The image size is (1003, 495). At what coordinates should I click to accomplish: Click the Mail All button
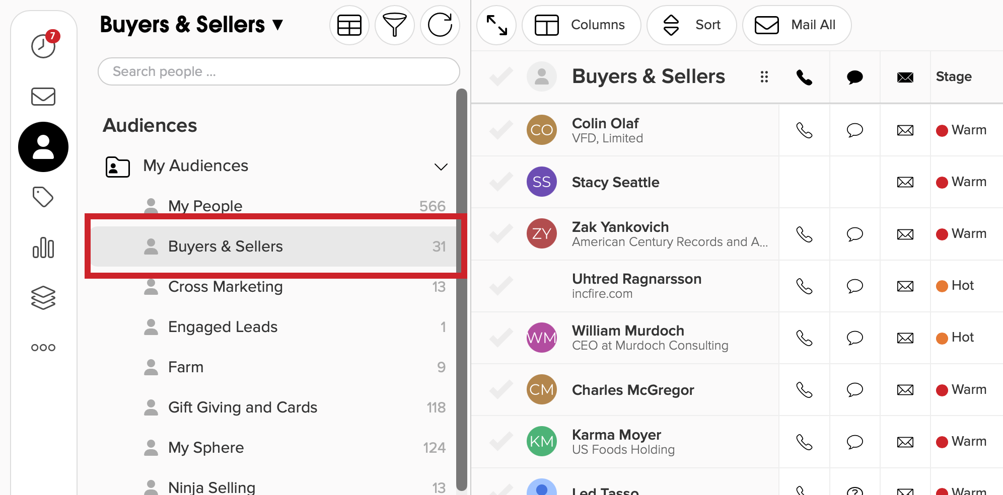click(x=797, y=25)
